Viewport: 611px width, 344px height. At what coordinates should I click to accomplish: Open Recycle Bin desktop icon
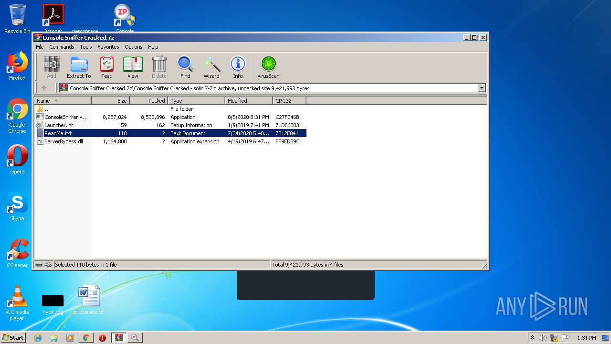(x=17, y=19)
